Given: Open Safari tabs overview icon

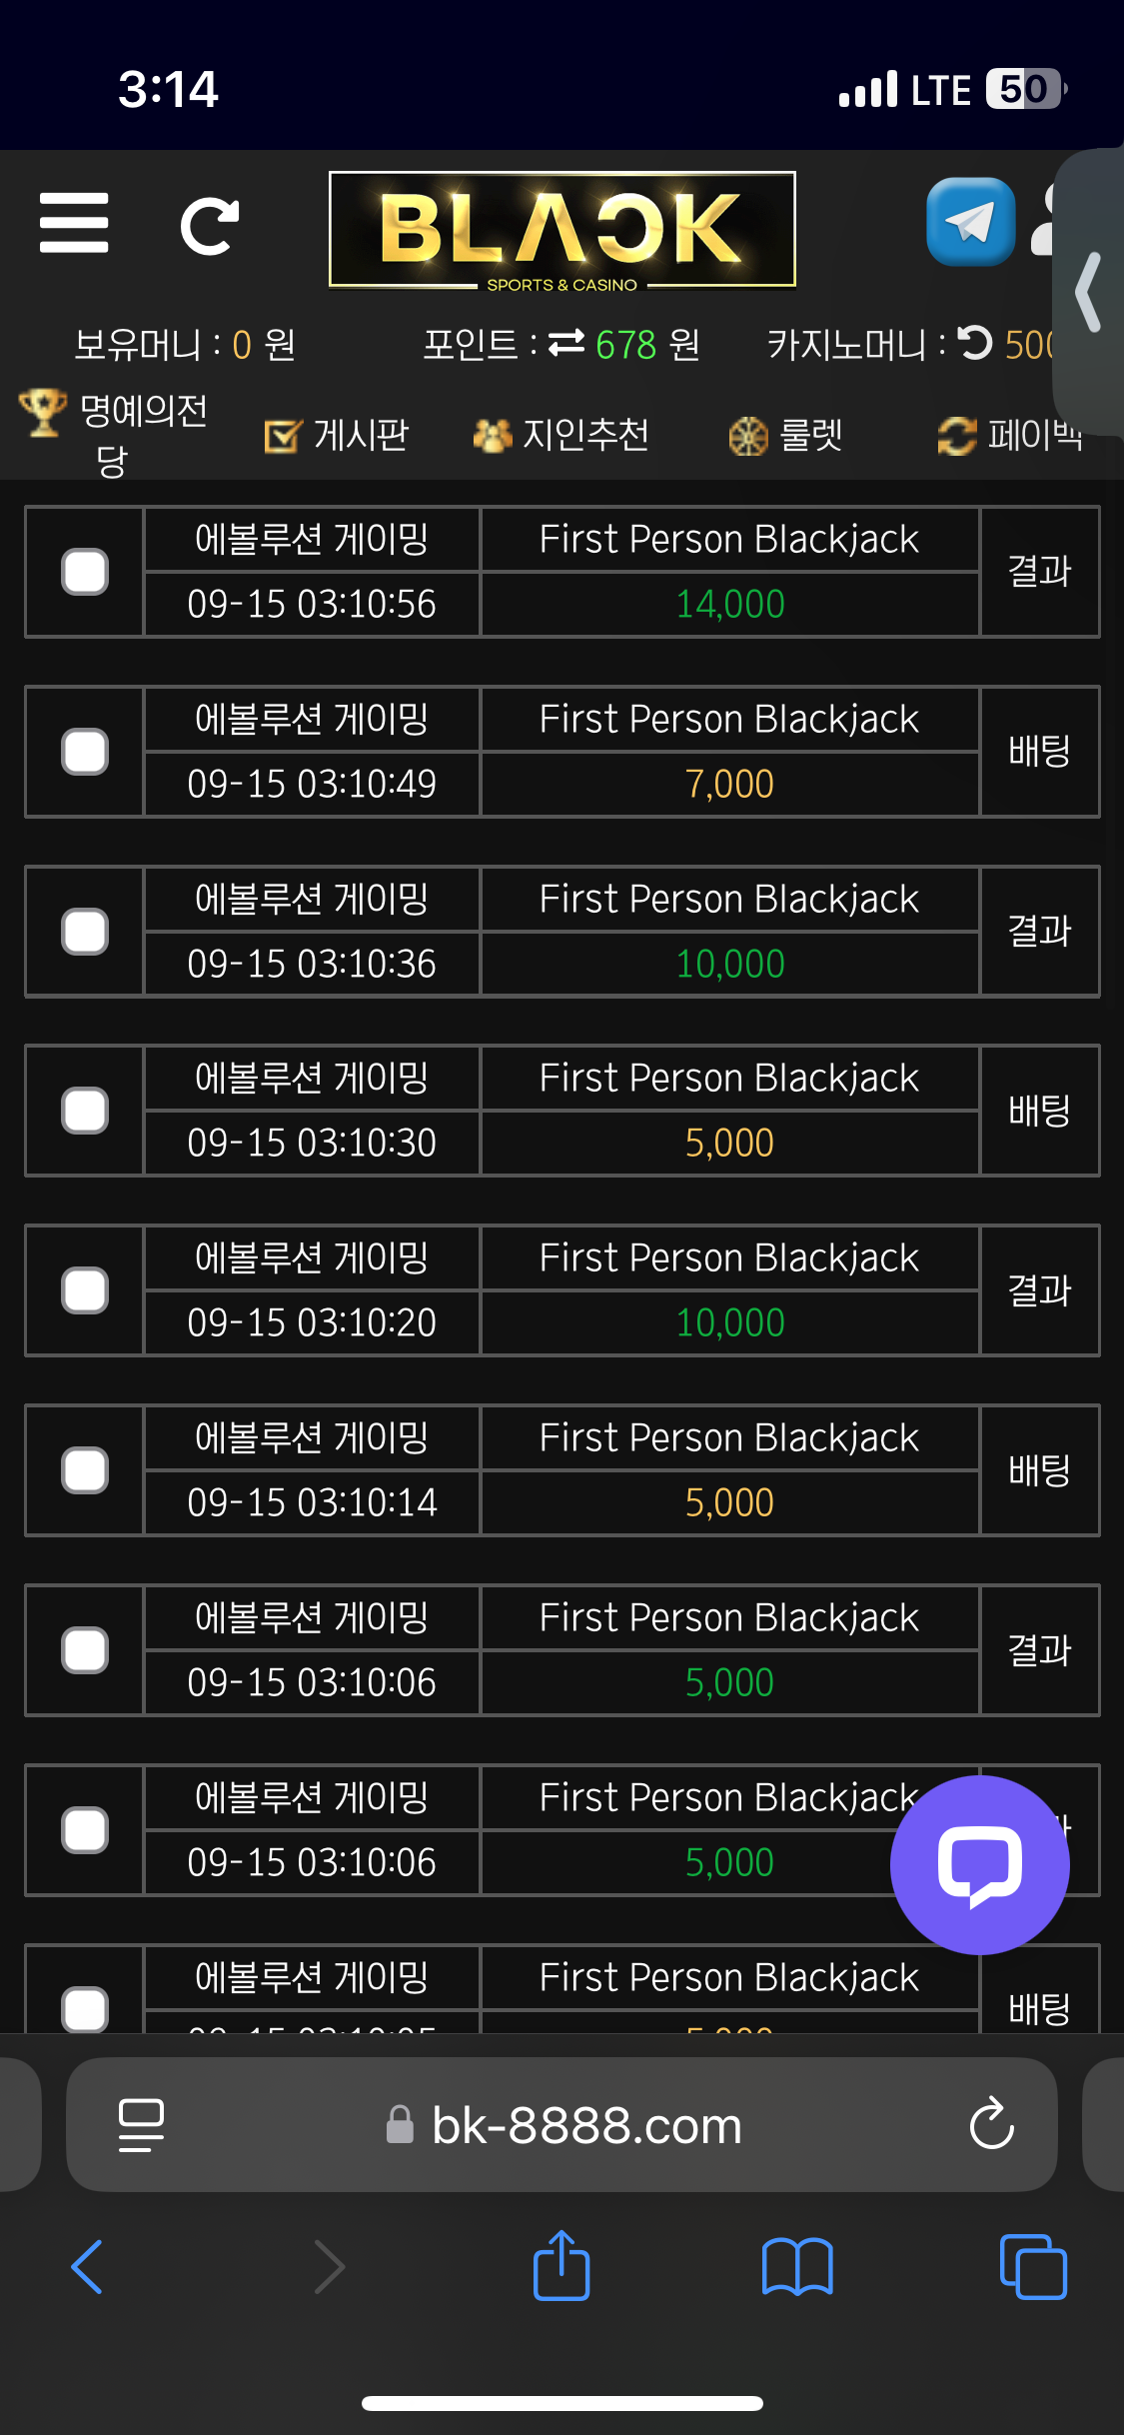Looking at the screenshot, I should 1033,2266.
